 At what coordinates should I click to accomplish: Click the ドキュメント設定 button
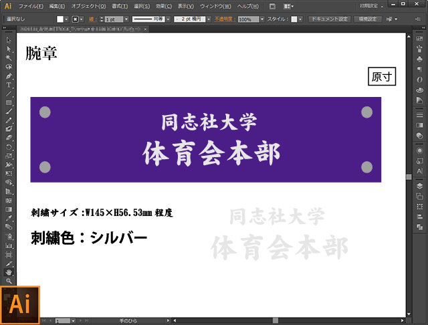[x=330, y=19]
